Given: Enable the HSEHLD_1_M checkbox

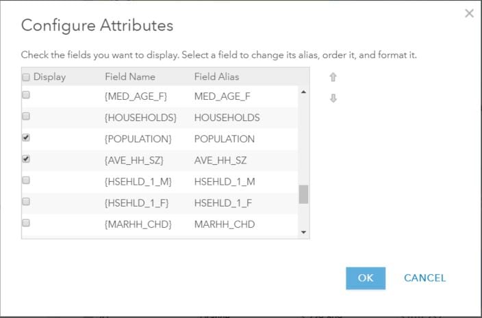Looking at the screenshot, I should 26,181.
